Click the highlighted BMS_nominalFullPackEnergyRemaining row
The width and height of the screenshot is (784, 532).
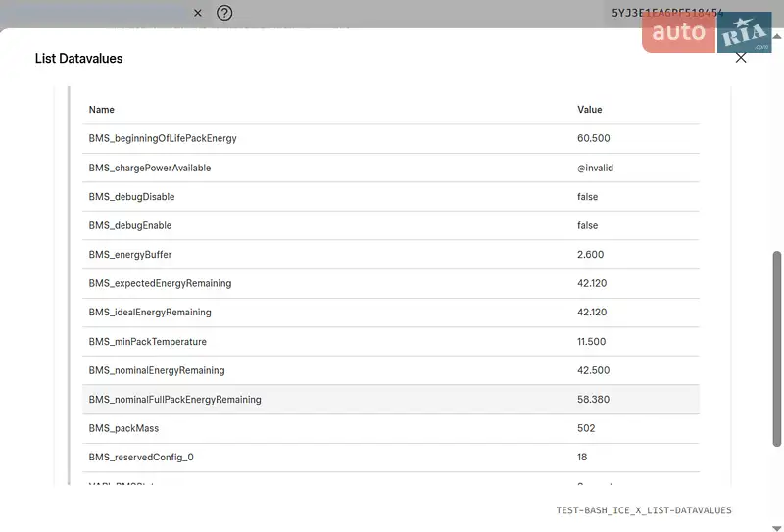(174, 400)
